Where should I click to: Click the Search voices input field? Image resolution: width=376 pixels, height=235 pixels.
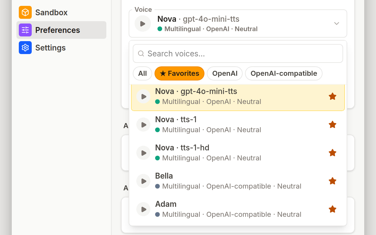238,53
